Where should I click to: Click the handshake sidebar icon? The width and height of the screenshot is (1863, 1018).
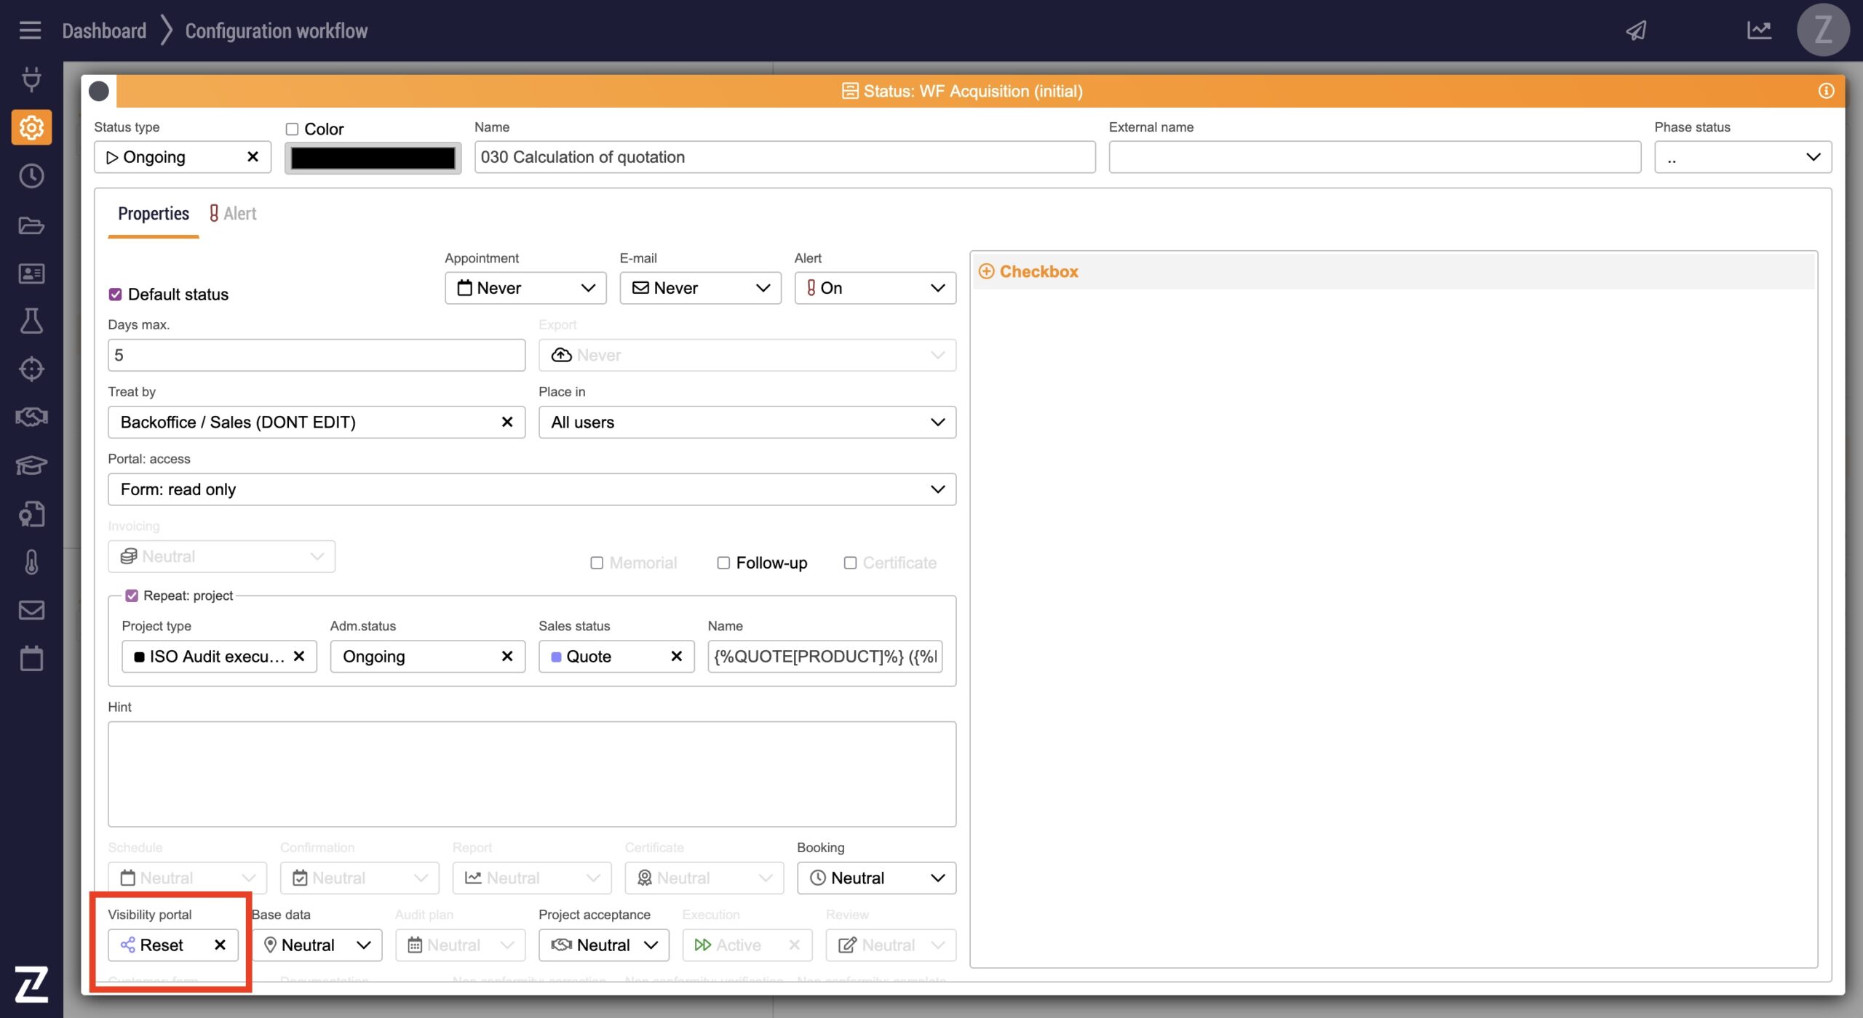pos(31,417)
